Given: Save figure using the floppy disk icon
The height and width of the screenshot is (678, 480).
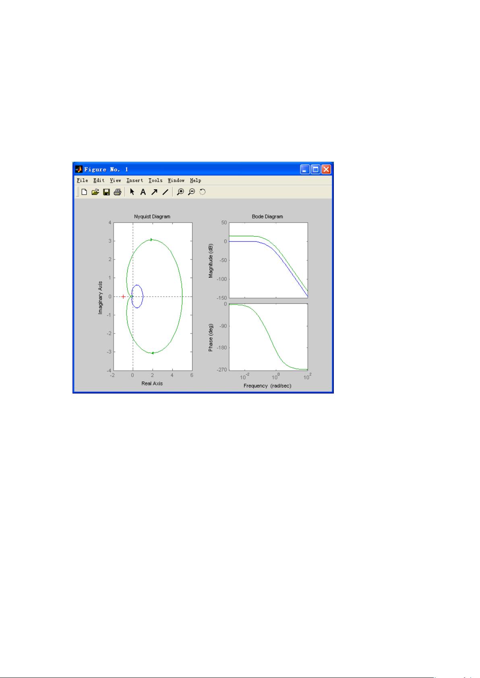Looking at the screenshot, I should pos(106,192).
